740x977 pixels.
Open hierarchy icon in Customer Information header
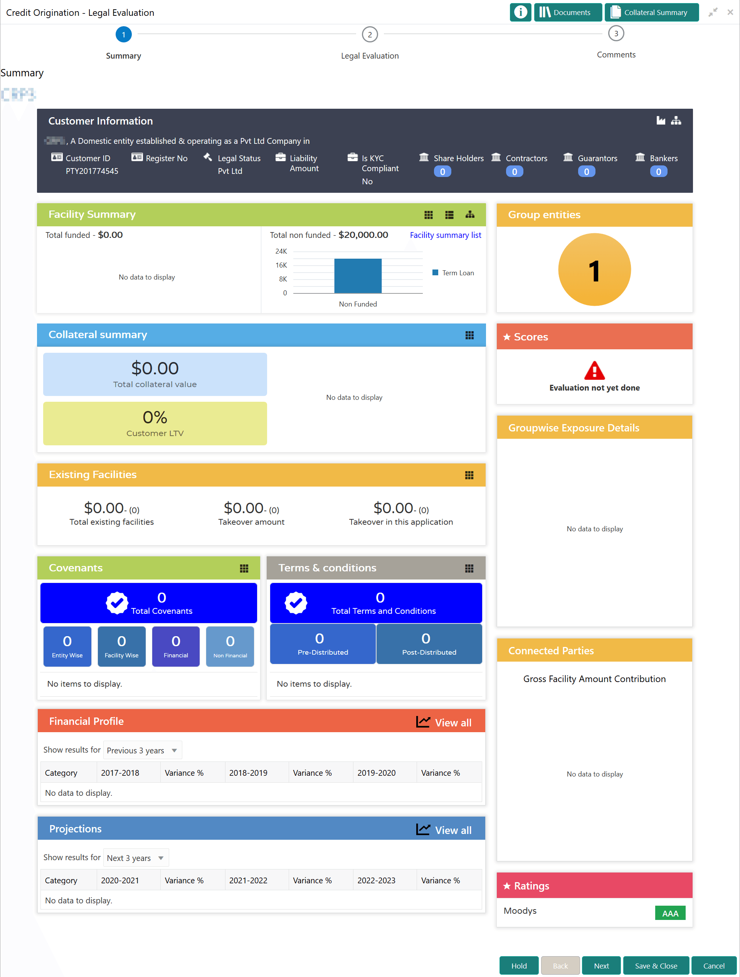click(x=676, y=121)
